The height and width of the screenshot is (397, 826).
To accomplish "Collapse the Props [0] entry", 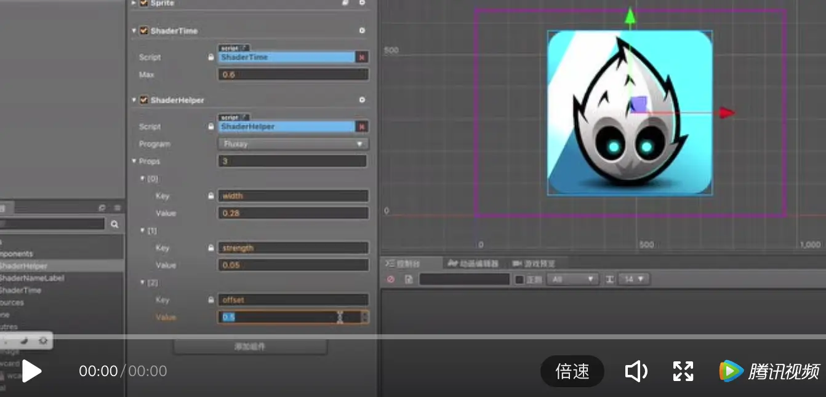I will [142, 178].
